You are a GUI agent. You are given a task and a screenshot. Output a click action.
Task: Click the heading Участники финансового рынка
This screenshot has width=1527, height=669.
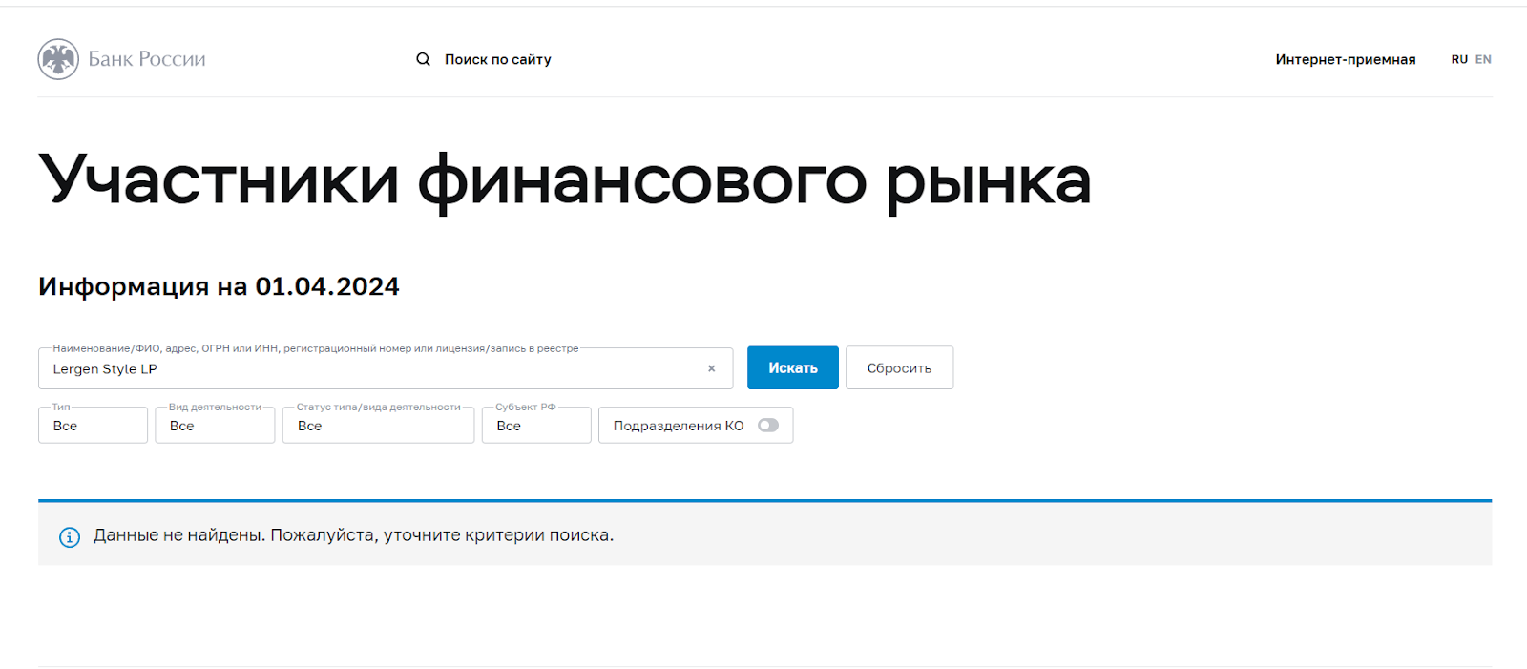tap(564, 180)
